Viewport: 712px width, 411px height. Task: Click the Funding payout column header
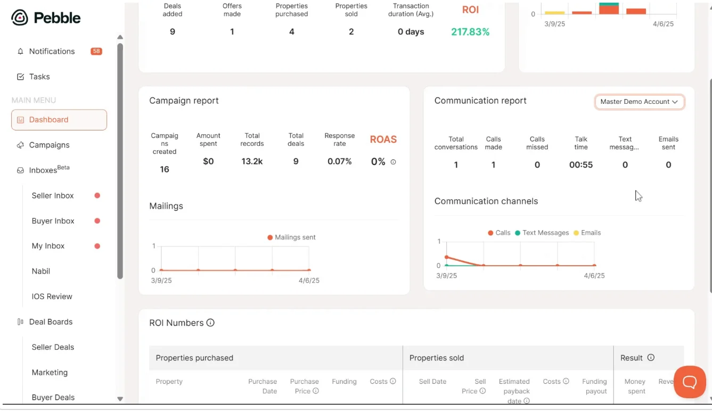pos(594,386)
